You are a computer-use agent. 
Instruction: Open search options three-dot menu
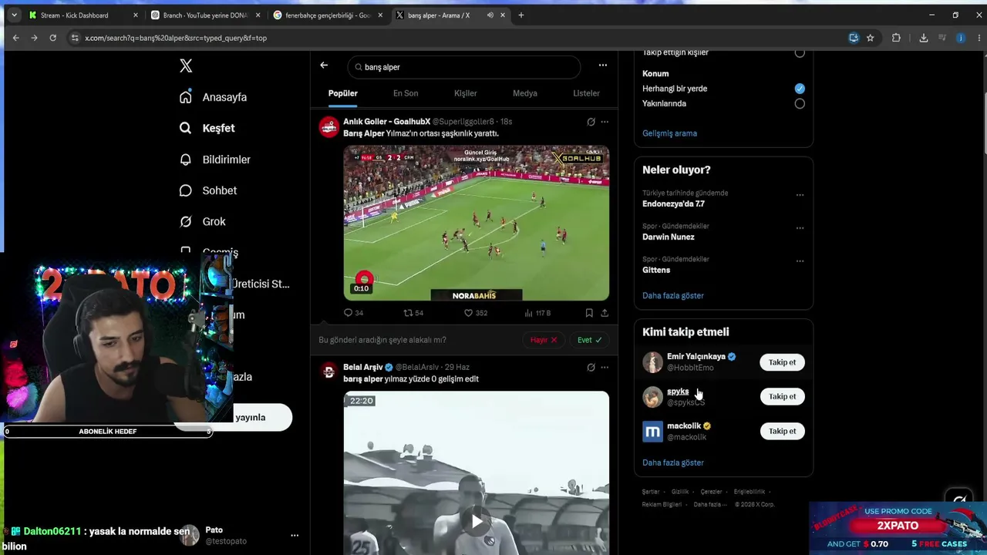tap(603, 66)
